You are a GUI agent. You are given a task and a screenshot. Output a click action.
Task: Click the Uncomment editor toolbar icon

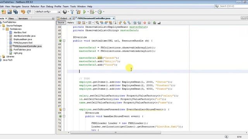[159, 23]
